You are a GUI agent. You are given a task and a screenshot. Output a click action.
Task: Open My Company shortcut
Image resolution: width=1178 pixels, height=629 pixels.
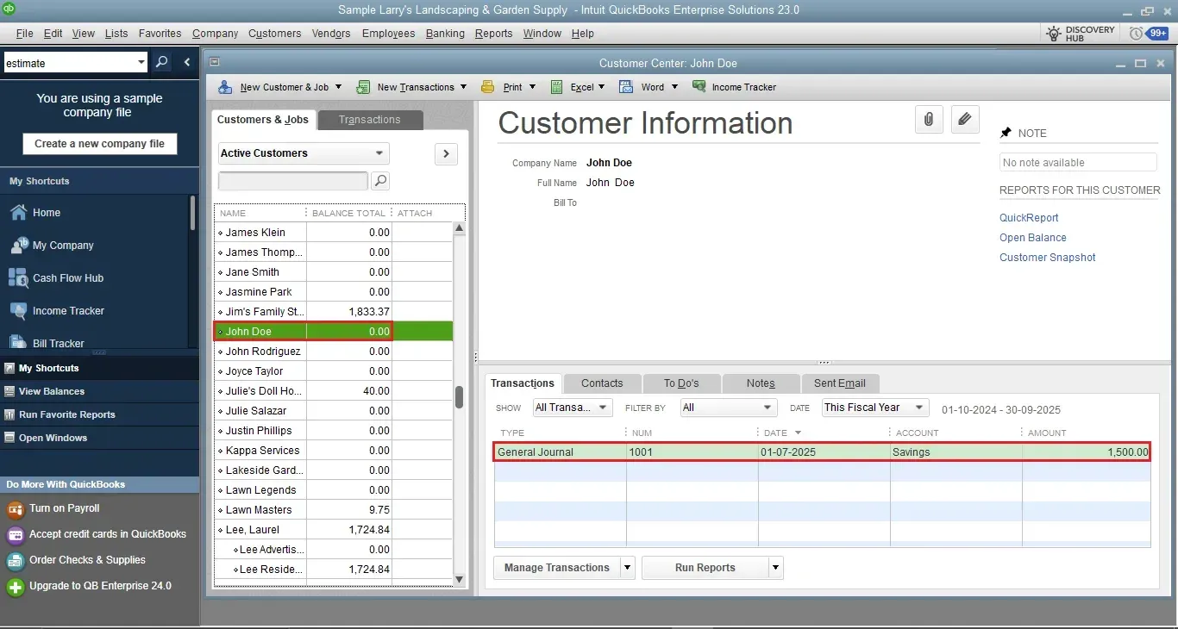(x=51, y=246)
